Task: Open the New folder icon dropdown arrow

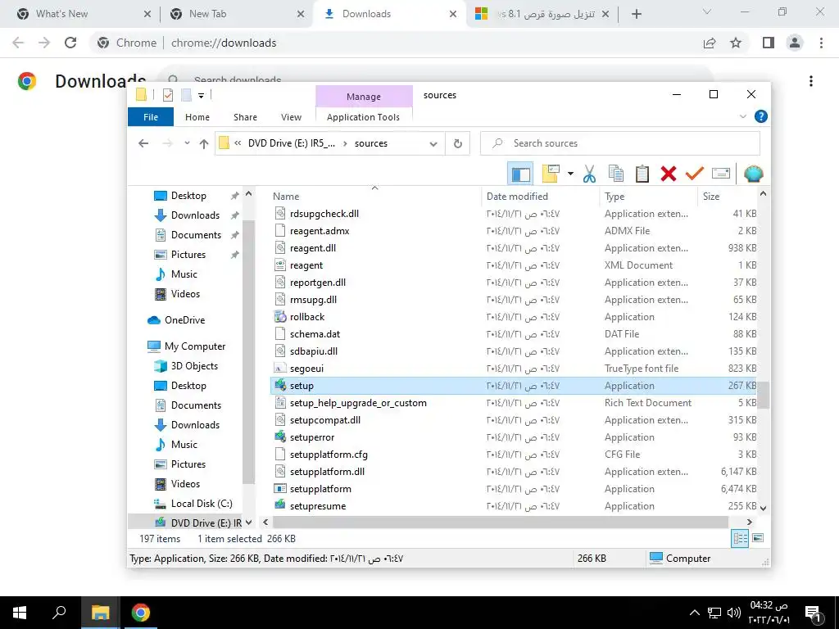Action: [x=570, y=174]
